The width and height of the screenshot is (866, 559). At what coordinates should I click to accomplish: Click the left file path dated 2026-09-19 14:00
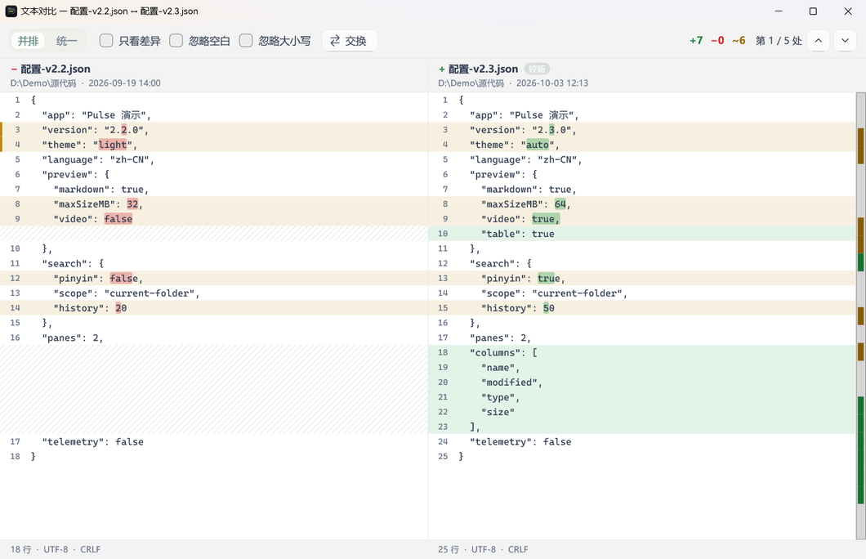pos(86,83)
